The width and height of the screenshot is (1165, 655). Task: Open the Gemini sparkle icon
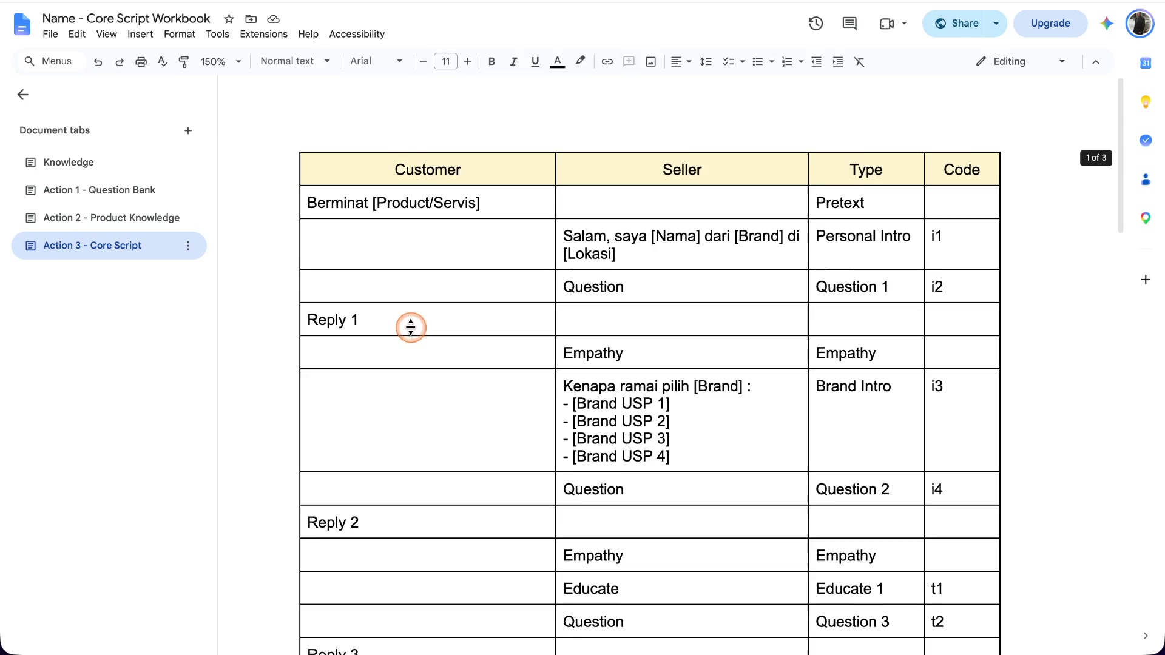pos(1107,23)
